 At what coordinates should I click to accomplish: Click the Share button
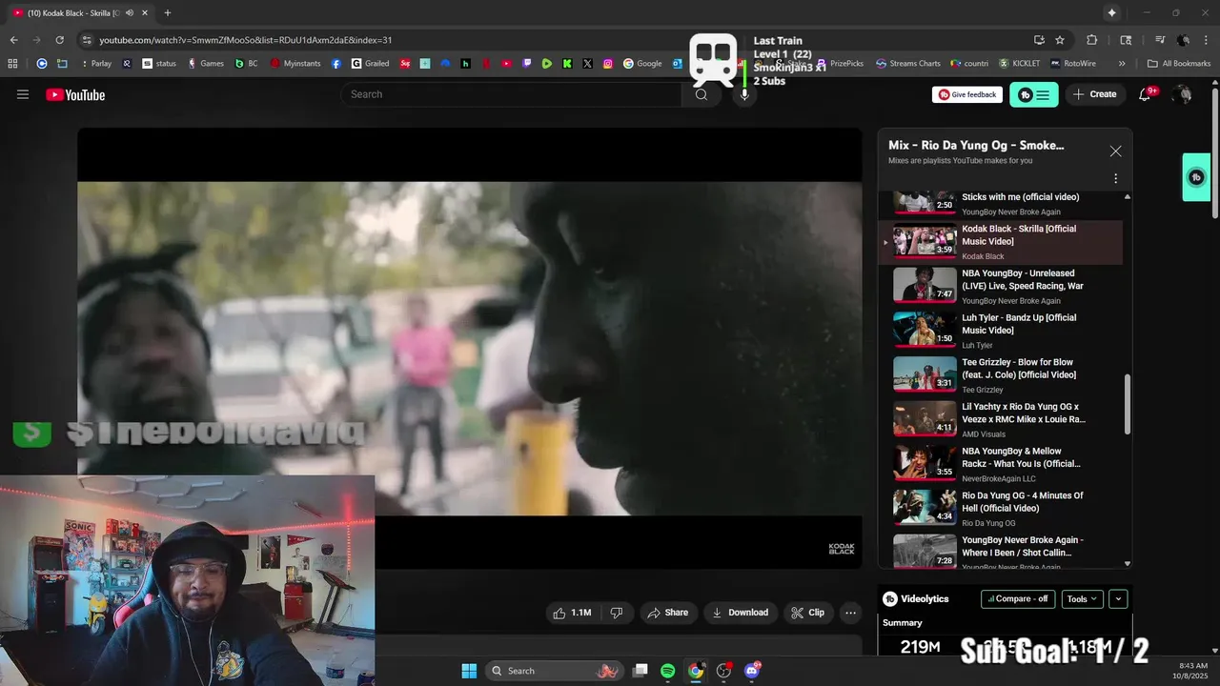667,613
